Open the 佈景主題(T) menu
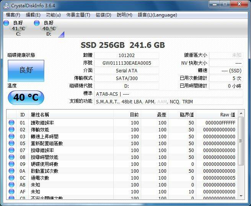This screenshot has height=206, width=251. pos(78,15)
